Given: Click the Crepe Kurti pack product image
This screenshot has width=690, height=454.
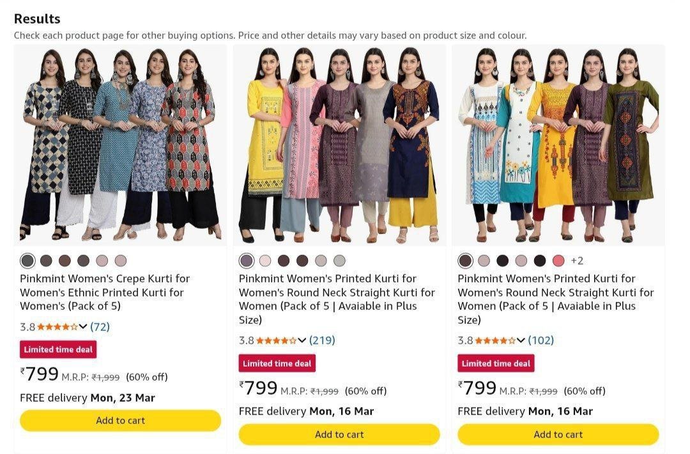Looking at the screenshot, I should coord(120,145).
